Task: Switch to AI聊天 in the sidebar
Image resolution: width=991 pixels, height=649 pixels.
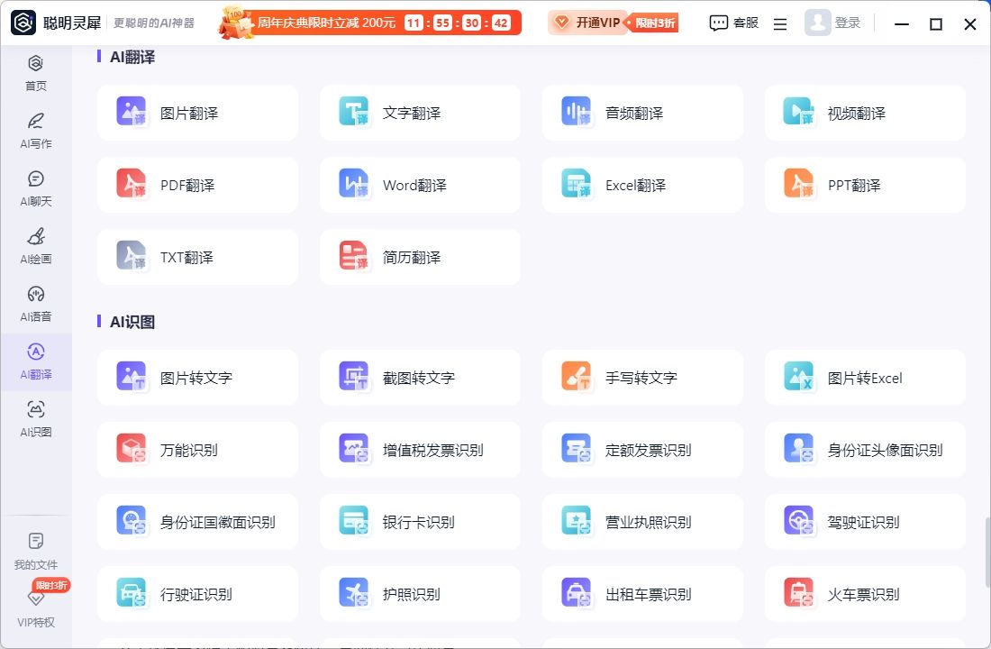Action: click(36, 188)
